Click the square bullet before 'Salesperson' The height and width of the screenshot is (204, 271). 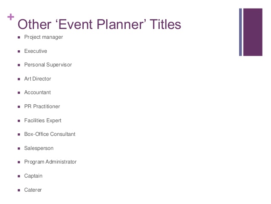click(x=19, y=148)
